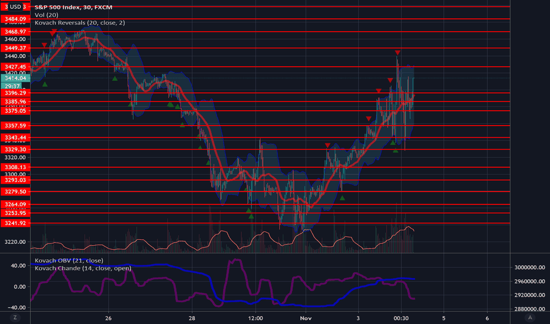Click the 3385.96 horizontal line price label
This screenshot has width=550, height=324.
(x=15, y=101)
